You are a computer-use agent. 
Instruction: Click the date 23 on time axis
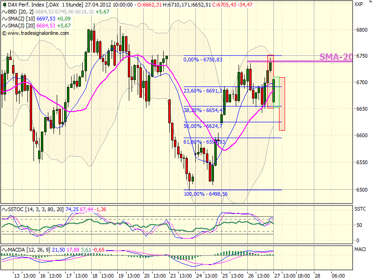coord(173,276)
